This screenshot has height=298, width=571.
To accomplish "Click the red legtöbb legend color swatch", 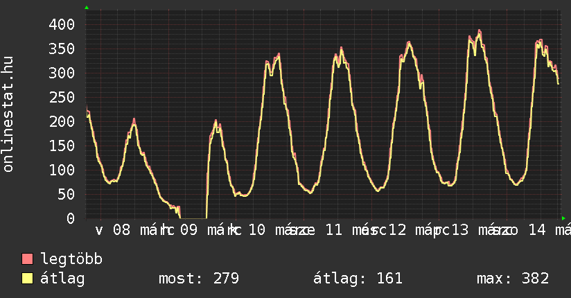I will point(28,259).
